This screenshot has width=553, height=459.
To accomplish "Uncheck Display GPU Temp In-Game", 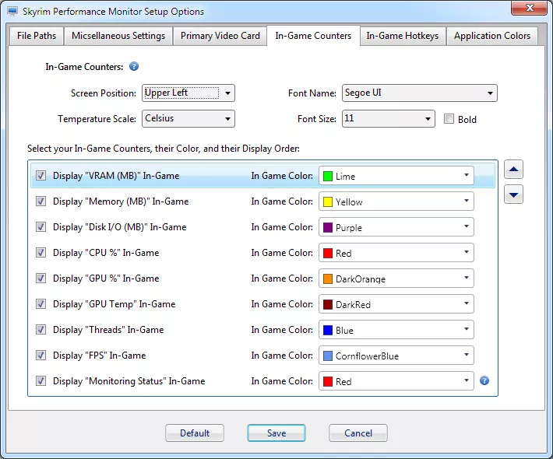I will click(x=41, y=304).
